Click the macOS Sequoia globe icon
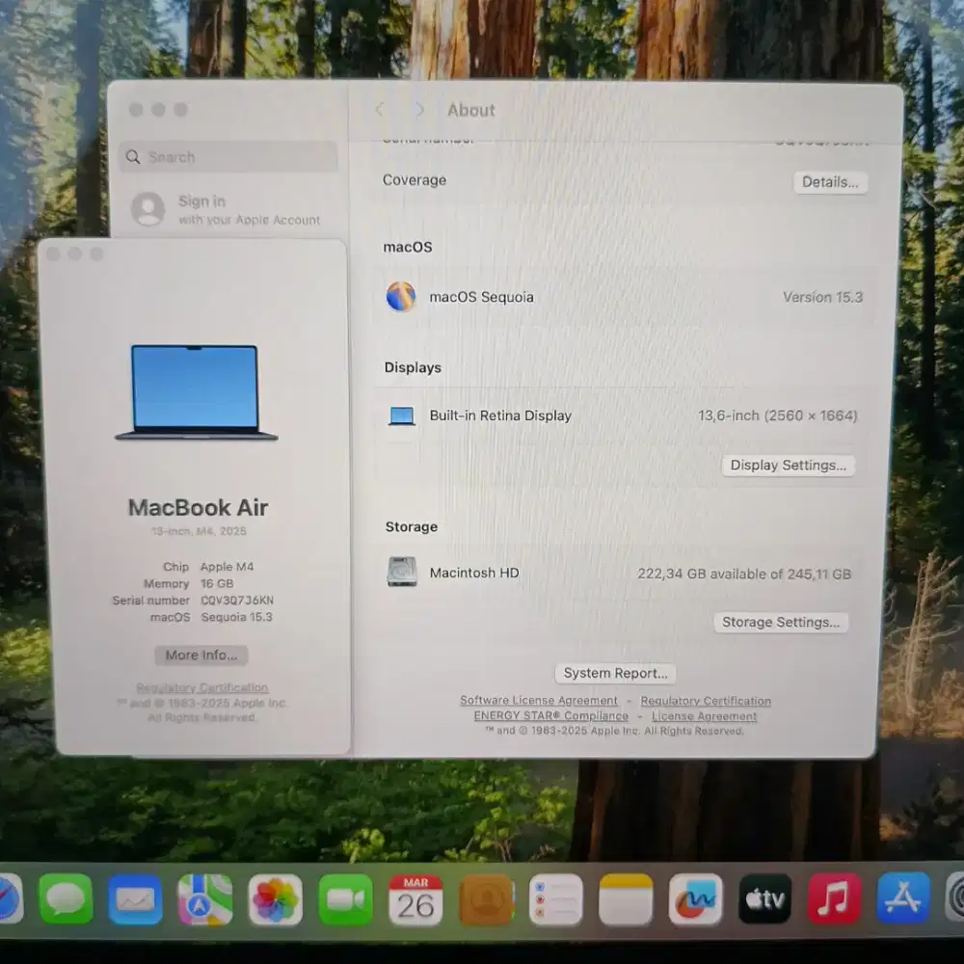Screen dimensions: 964x964 [402, 297]
